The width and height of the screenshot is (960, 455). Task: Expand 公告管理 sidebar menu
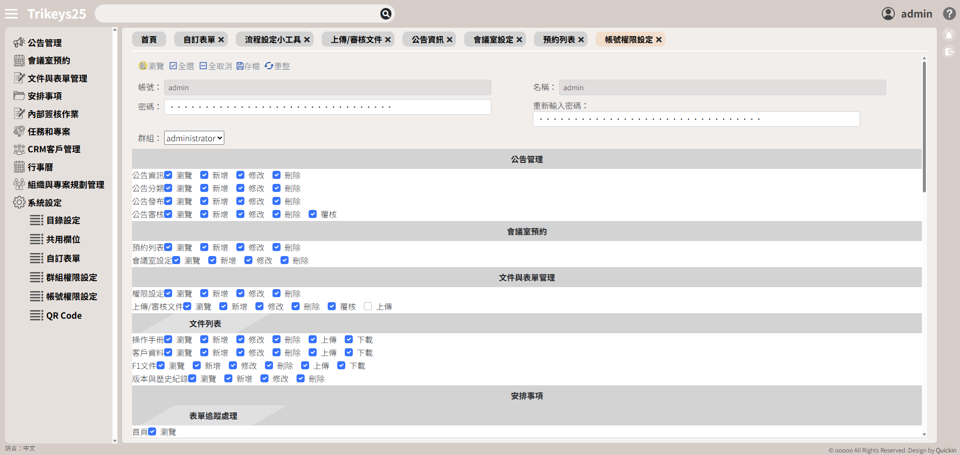click(x=44, y=43)
